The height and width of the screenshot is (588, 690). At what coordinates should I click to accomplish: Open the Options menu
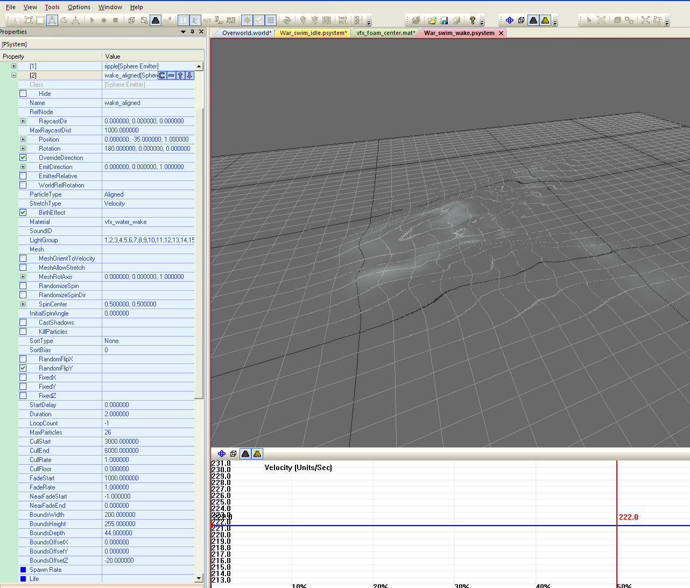click(79, 7)
